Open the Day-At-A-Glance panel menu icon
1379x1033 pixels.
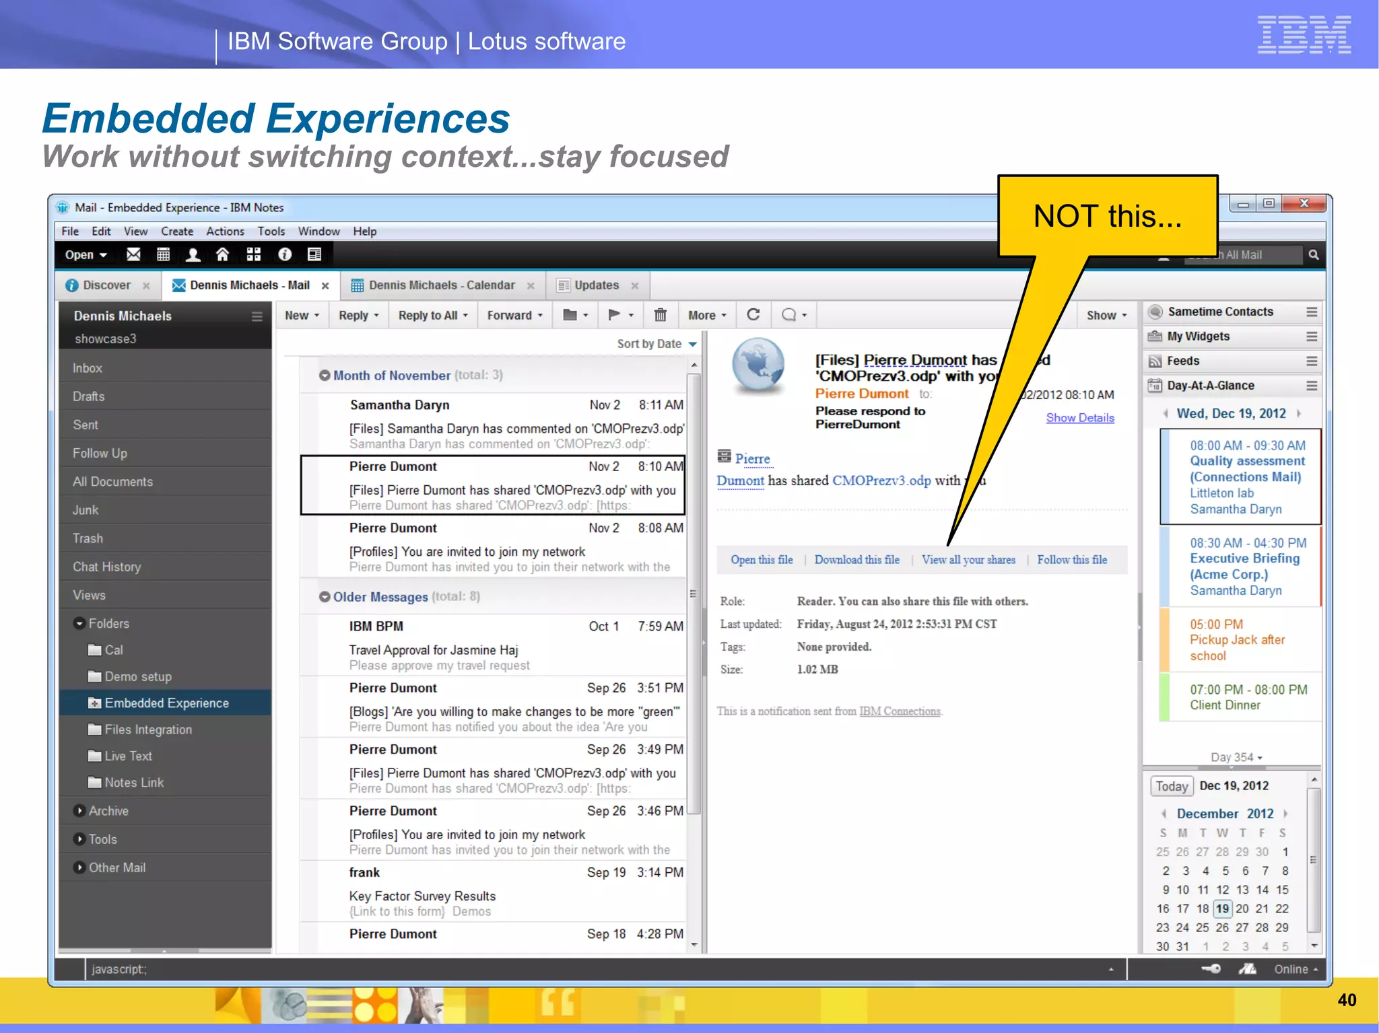[1312, 386]
